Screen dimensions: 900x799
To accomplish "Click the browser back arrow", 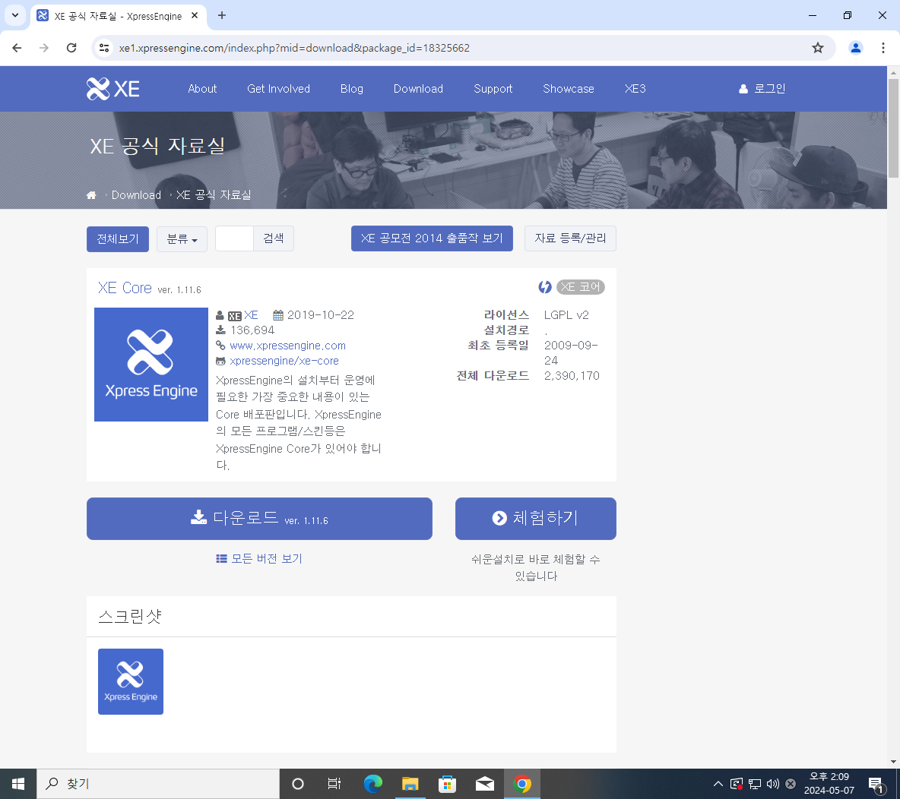I will (x=17, y=48).
